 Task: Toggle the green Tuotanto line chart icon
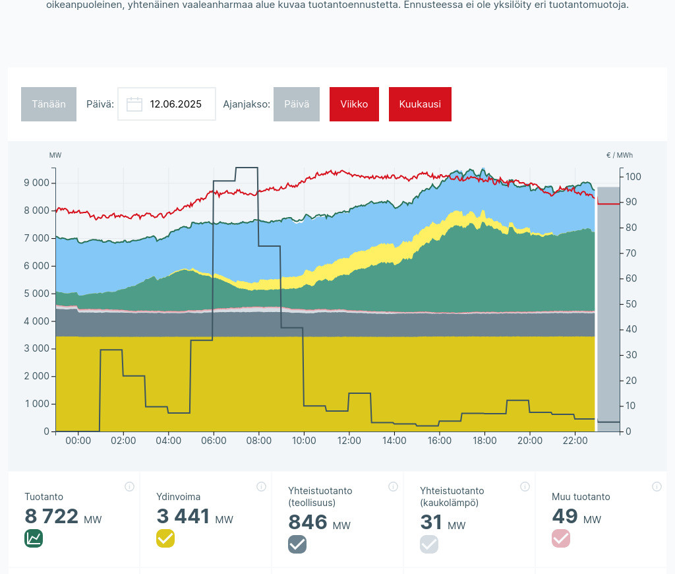(x=34, y=538)
